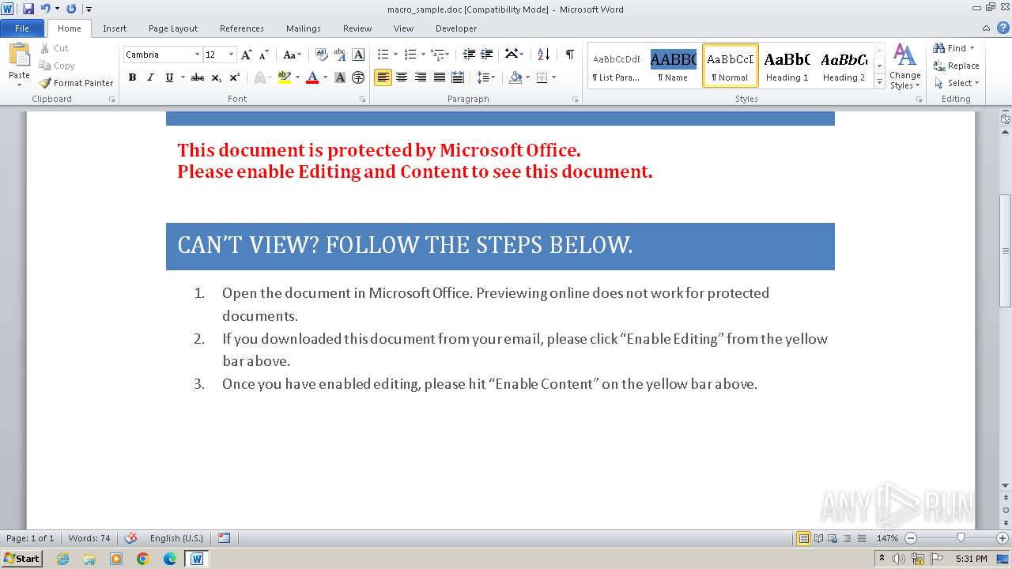Click the Windows Start button
The width and height of the screenshot is (1012, 569).
coord(22,559)
